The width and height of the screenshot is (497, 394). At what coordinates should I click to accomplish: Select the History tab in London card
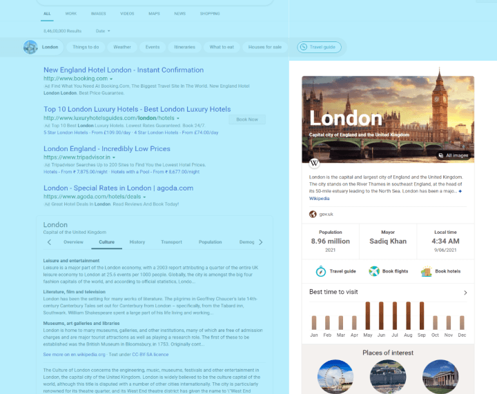coord(137,242)
